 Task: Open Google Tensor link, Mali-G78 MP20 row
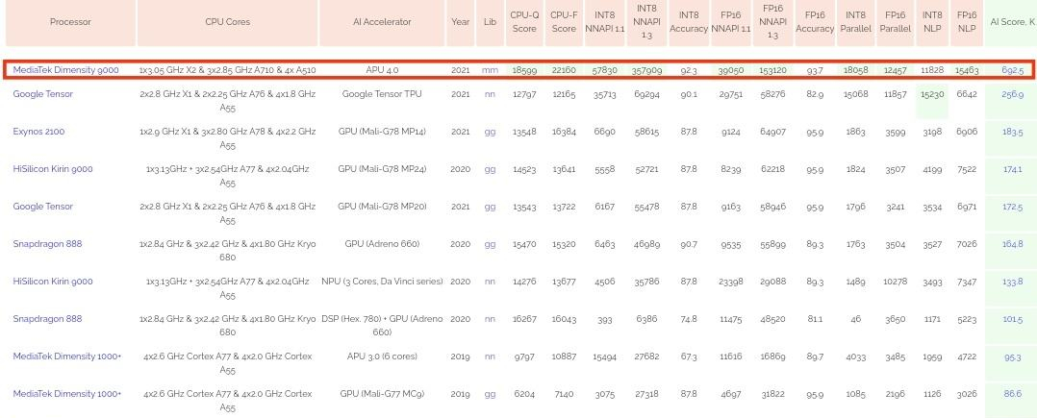click(x=43, y=206)
